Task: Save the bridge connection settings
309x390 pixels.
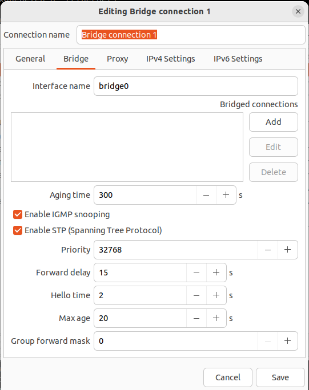Action: pyautogui.click(x=280, y=377)
